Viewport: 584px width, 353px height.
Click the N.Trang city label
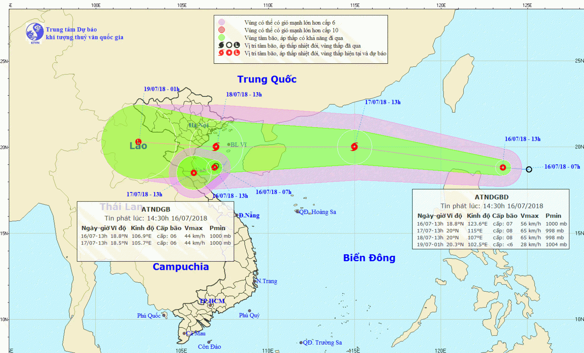267,281
